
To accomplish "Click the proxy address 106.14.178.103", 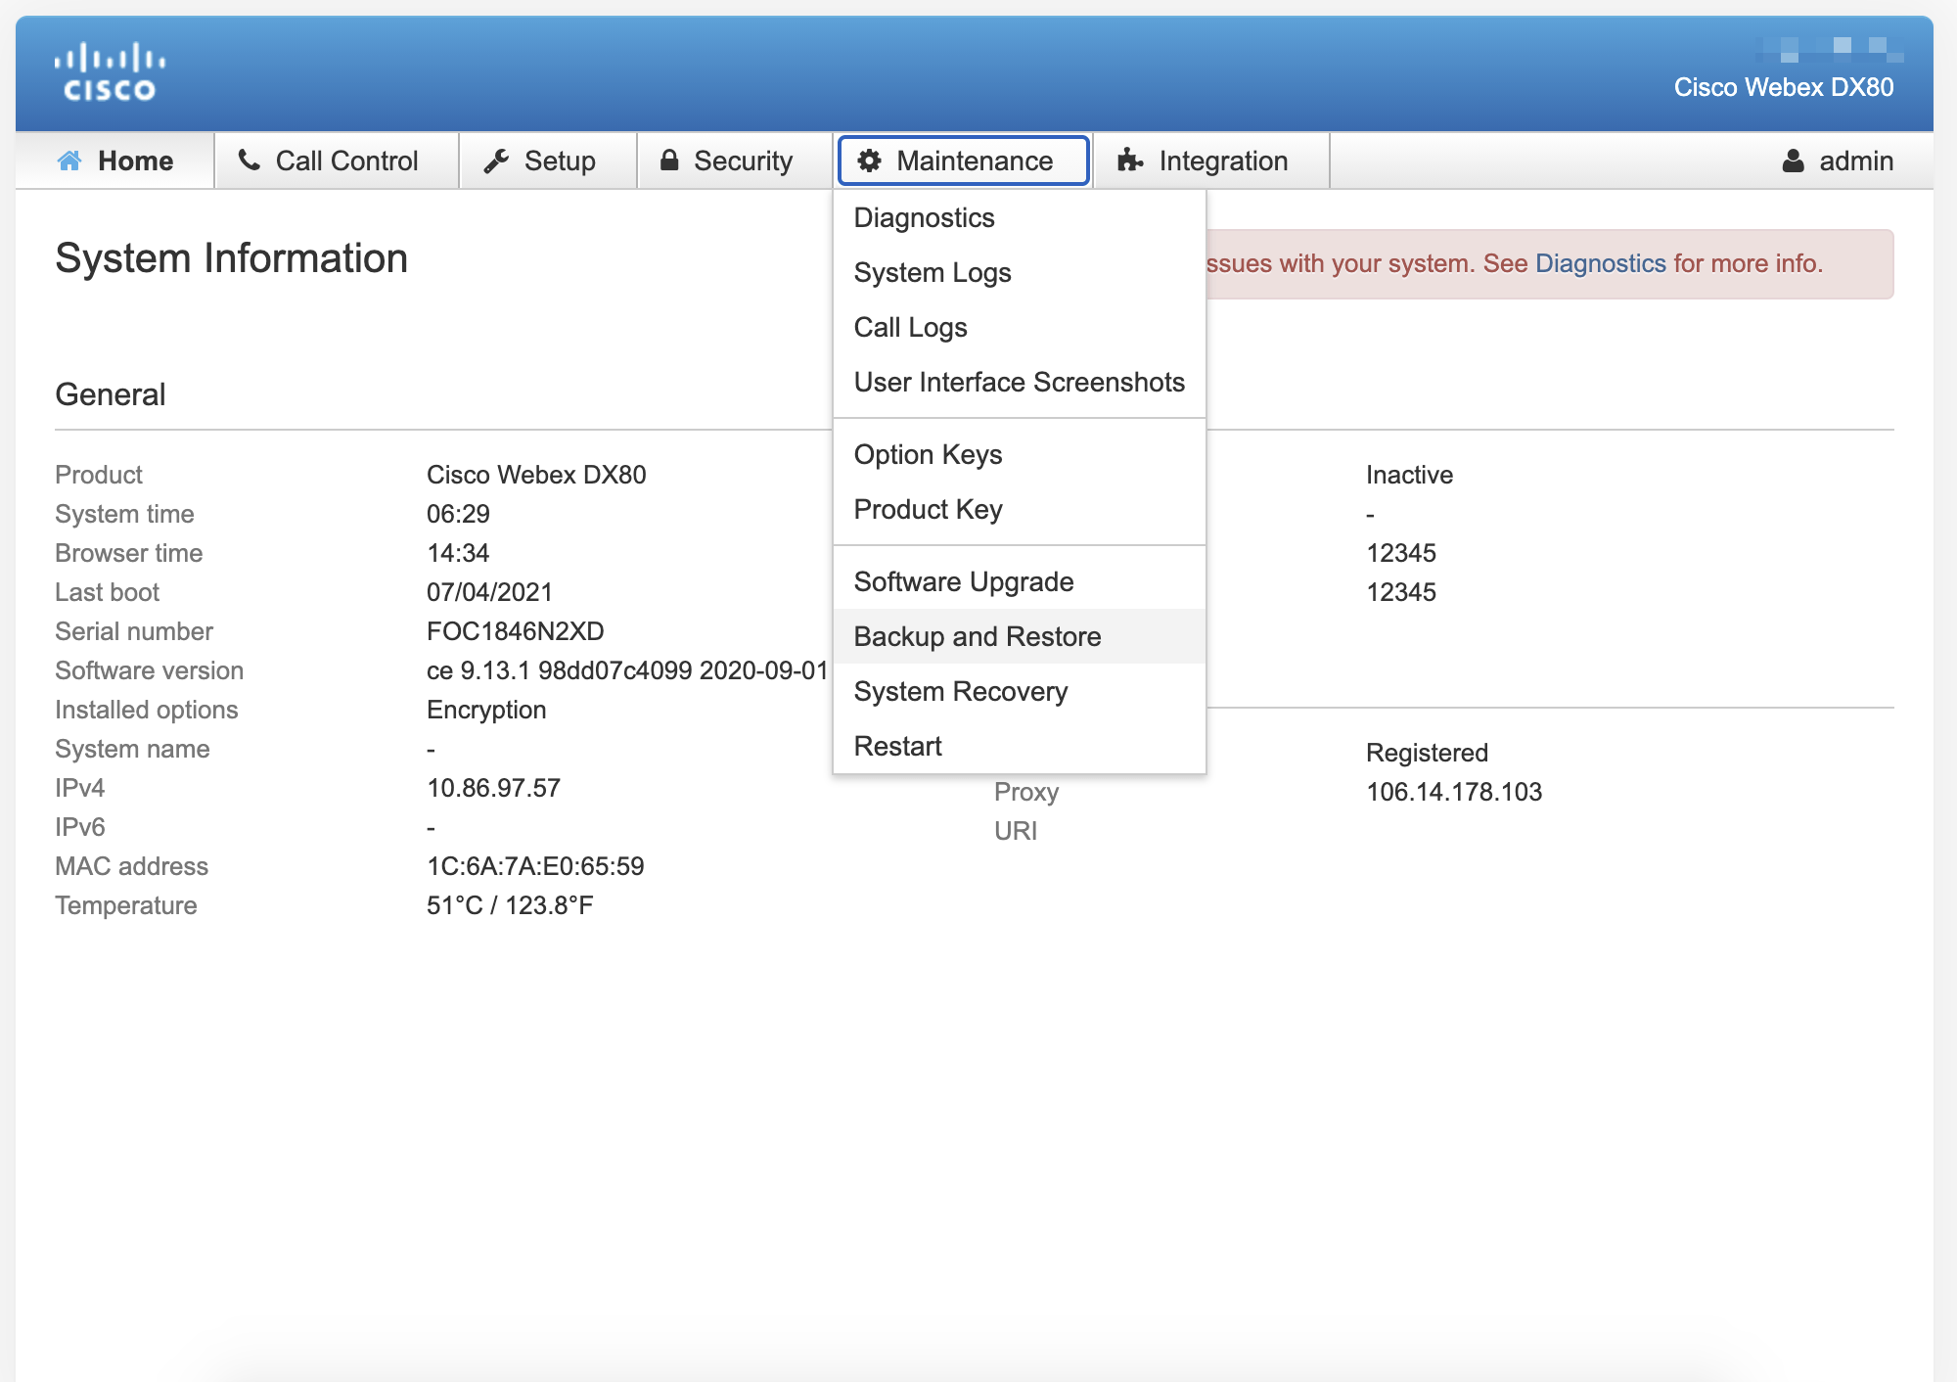I will (x=1454, y=792).
